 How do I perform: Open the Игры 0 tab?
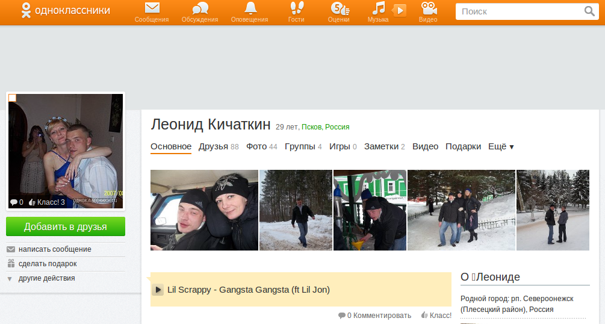tap(343, 146)
